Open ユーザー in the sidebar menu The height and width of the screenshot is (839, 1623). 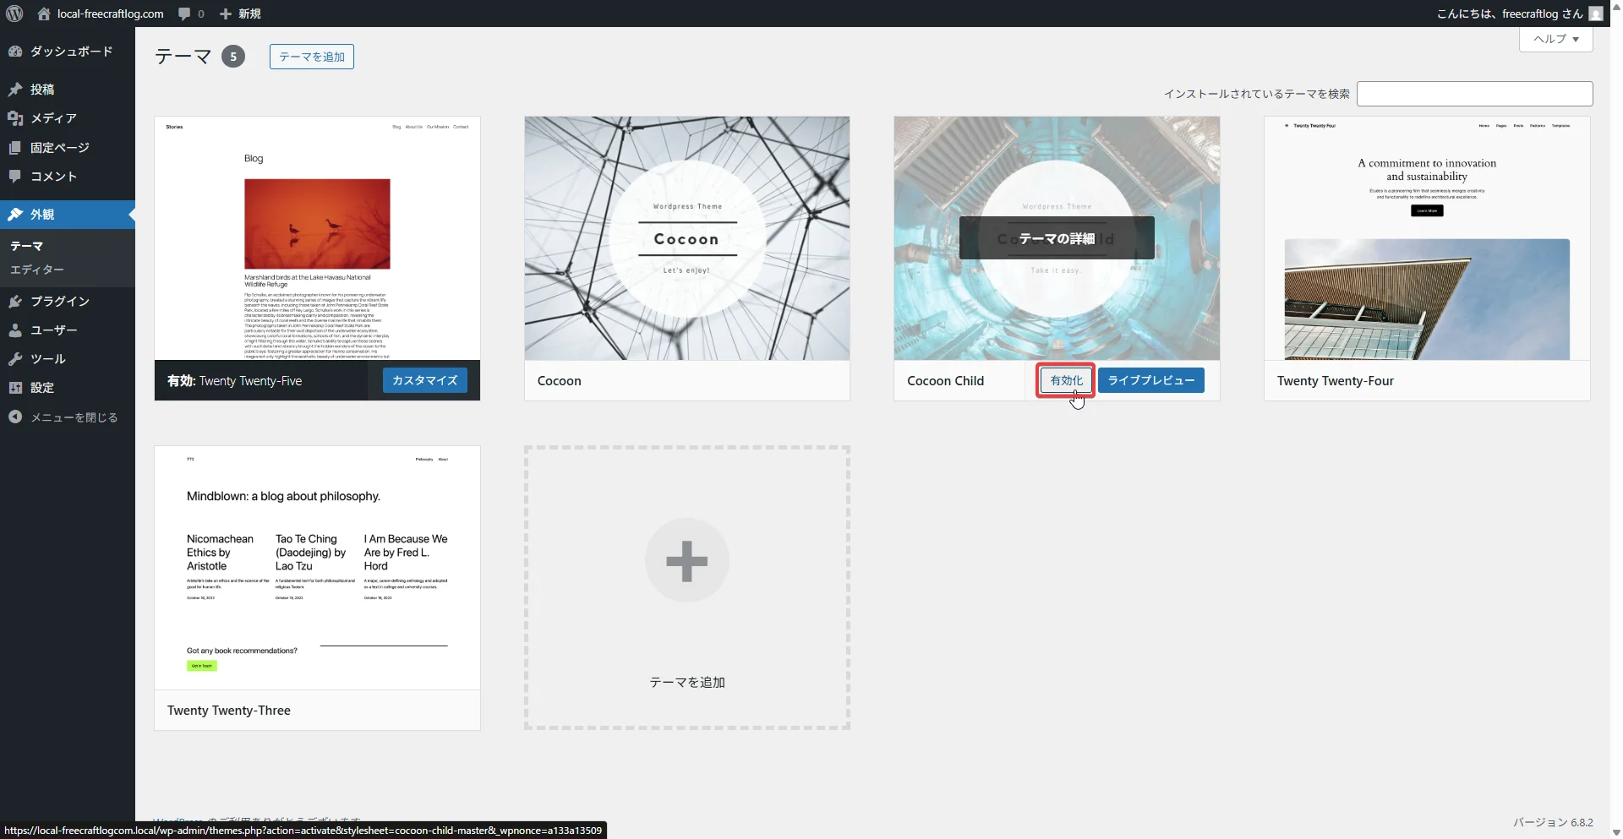point(54,330)
